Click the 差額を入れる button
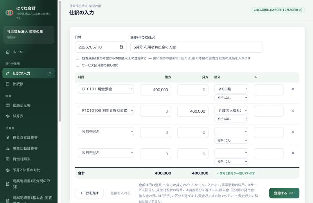The width and height of the screenshot is (313, 203). tap(121, 193)
